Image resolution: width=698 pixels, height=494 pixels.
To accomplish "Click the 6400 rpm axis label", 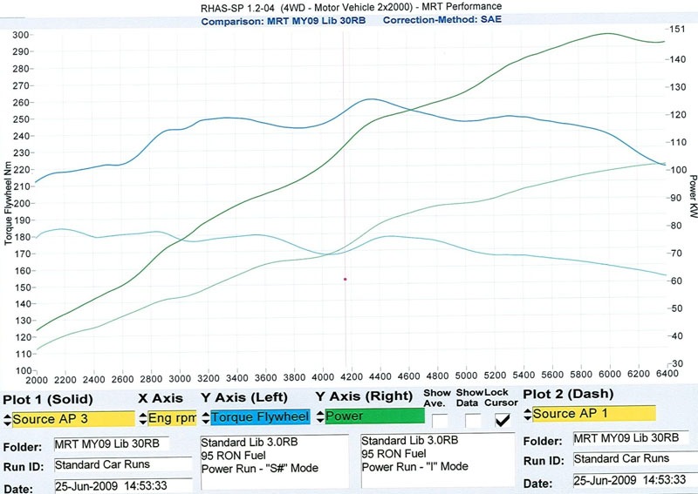I will [x=667, y=374].
